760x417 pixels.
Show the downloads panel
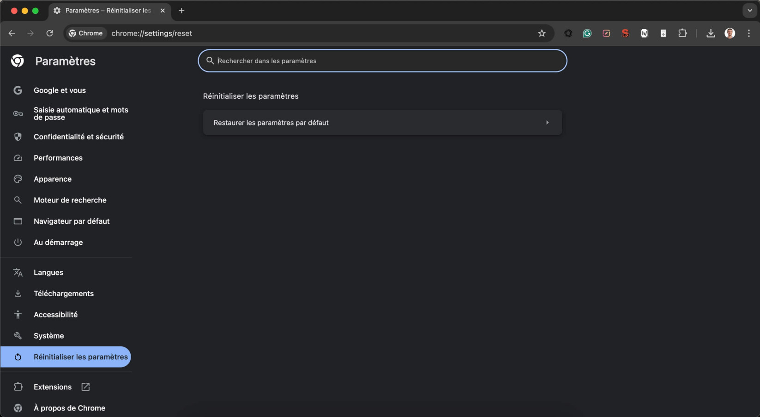pos(711,33)
